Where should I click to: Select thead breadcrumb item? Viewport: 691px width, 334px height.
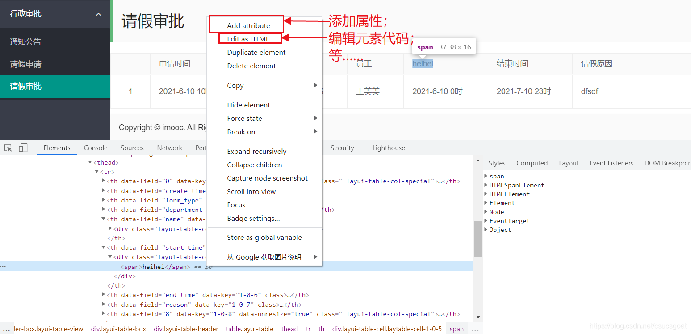coord(289,329)
